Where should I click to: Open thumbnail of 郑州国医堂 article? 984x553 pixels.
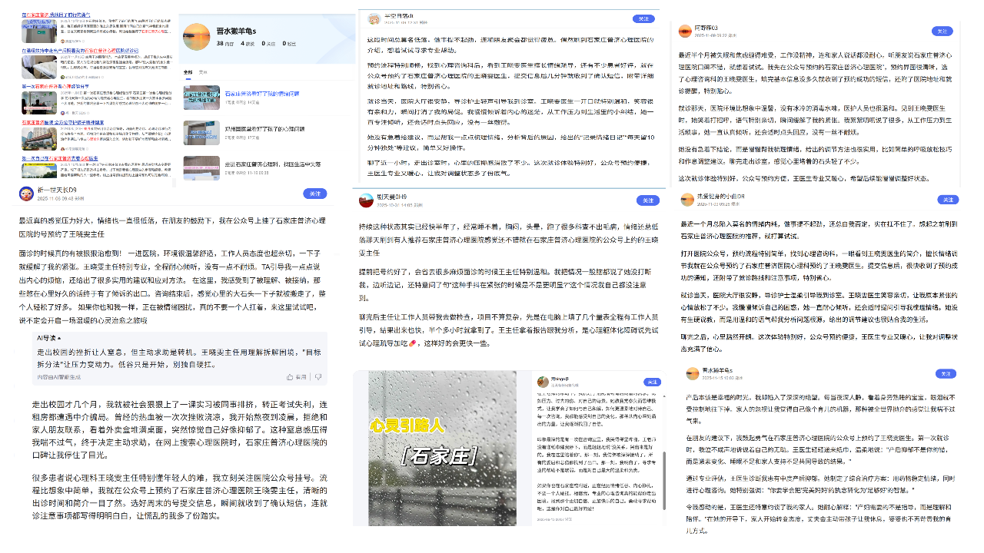click(x=201, y=132)
